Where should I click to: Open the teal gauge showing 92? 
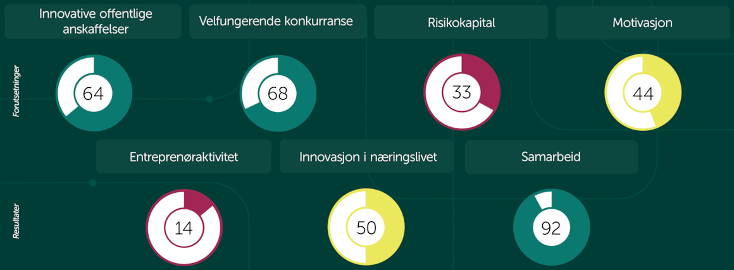(552, 228)
